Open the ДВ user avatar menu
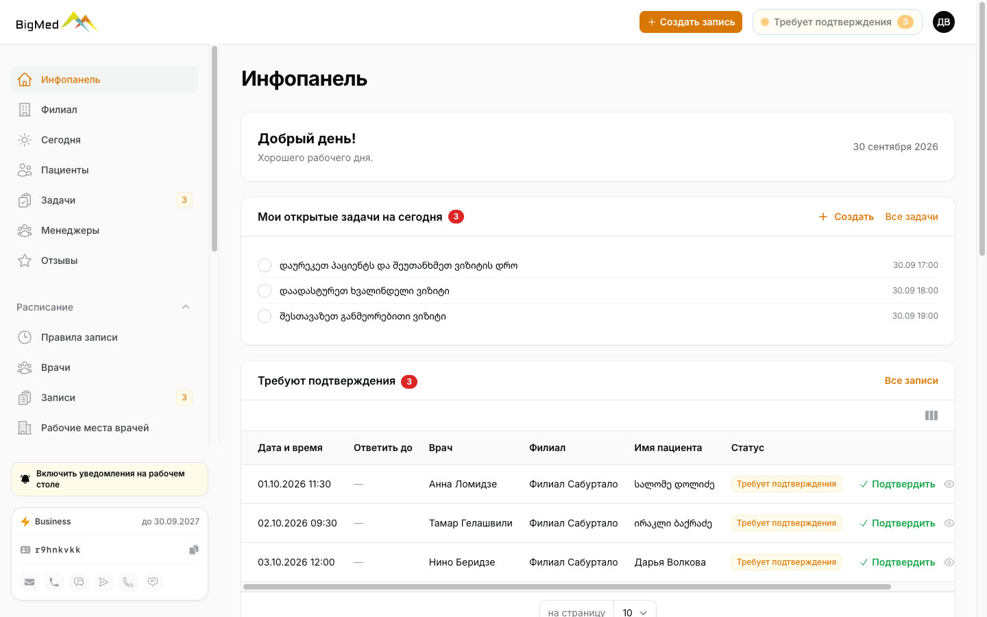The image size is (987, 617). (x=944, y=22)
